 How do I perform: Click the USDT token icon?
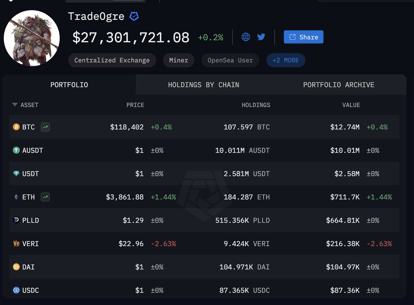click(x=16, y=173)
